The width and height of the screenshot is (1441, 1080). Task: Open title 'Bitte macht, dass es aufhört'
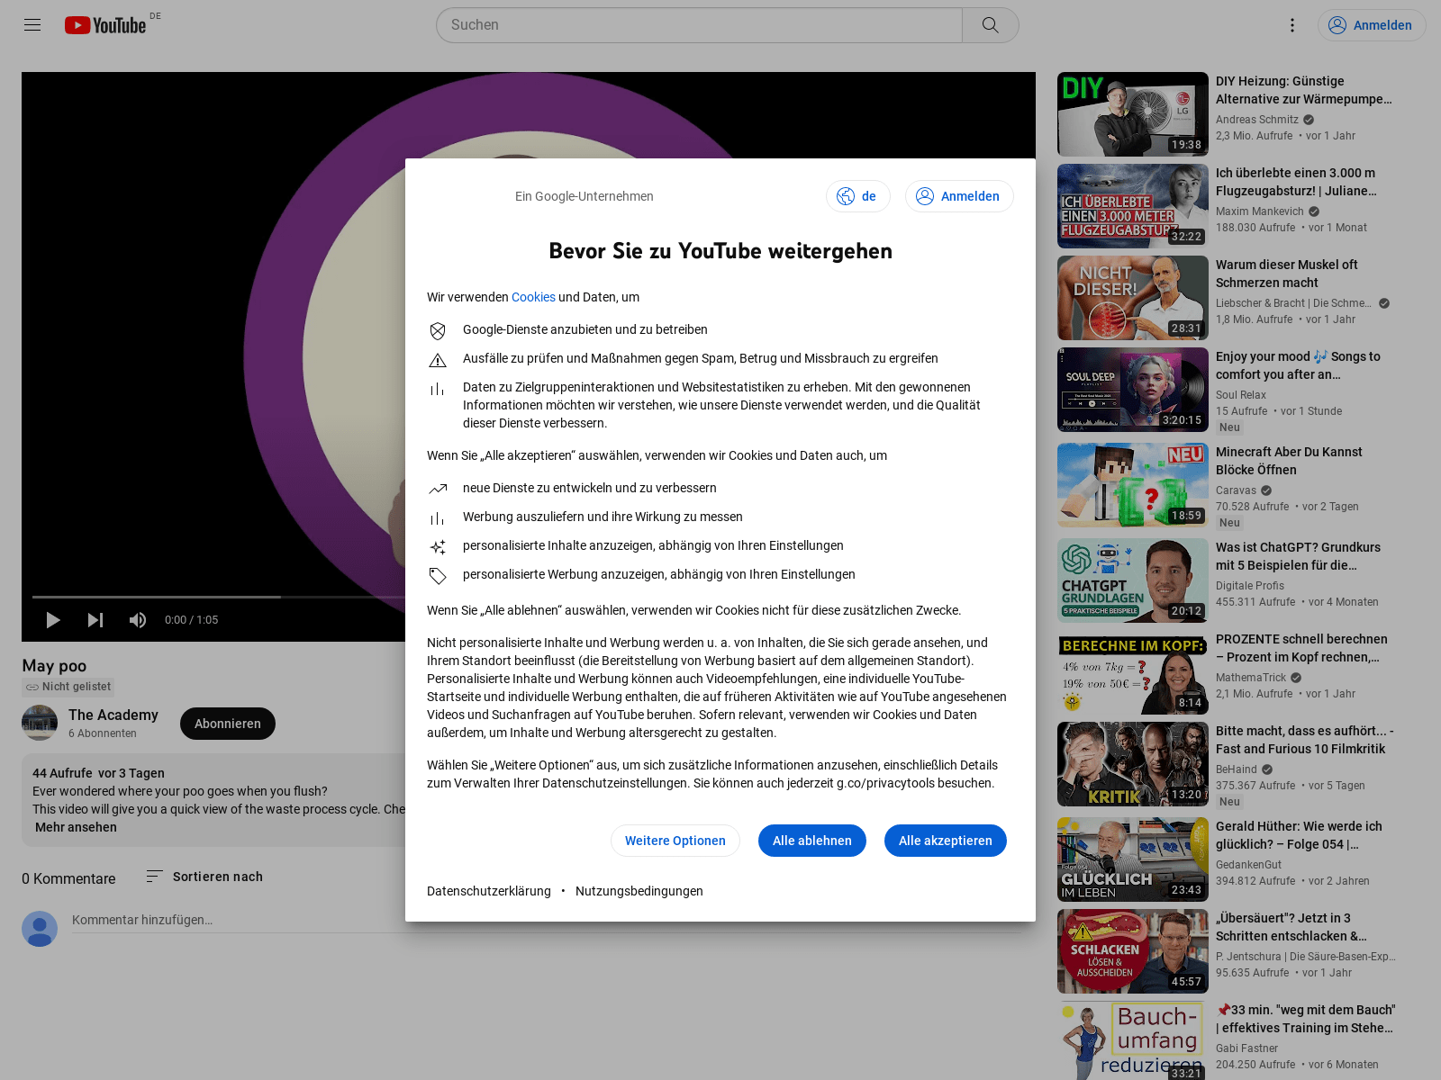(1305, 740)
